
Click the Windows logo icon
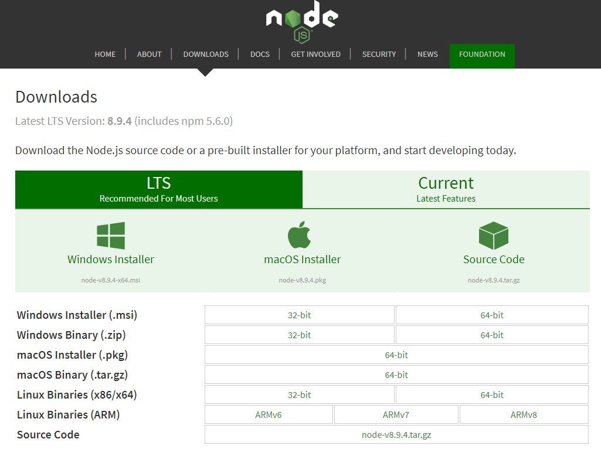coord(111,235)
